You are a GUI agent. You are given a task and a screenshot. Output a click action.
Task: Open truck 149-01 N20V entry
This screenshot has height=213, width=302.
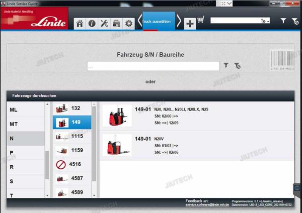(197, 146)
